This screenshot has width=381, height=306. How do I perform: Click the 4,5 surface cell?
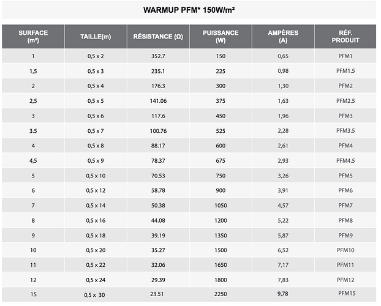coord(33,160)
